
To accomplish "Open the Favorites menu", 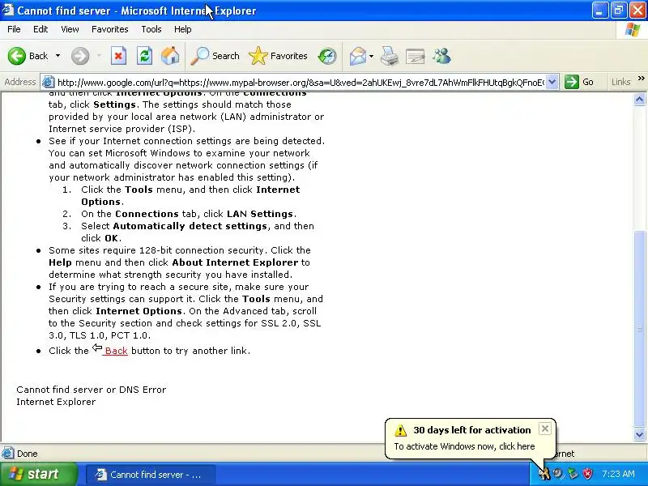I will coord(110,29).
